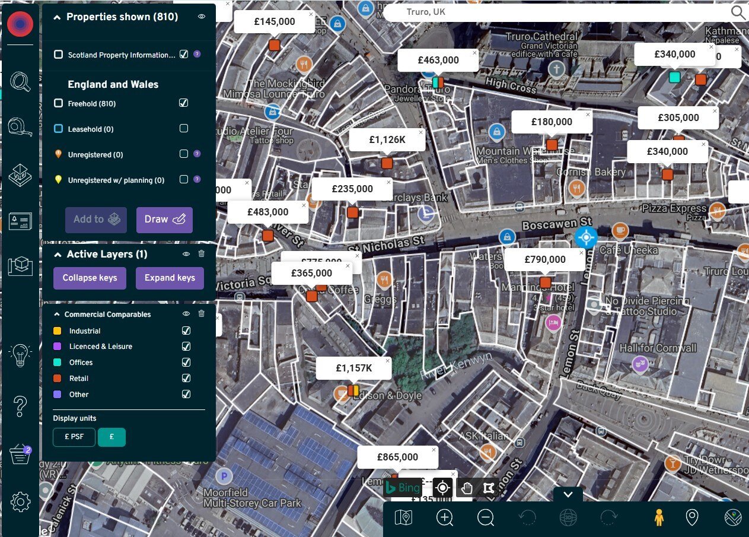Collapse the Properties shown panel
The width and height of the screenshot is (749, 537).
[58, 17]
